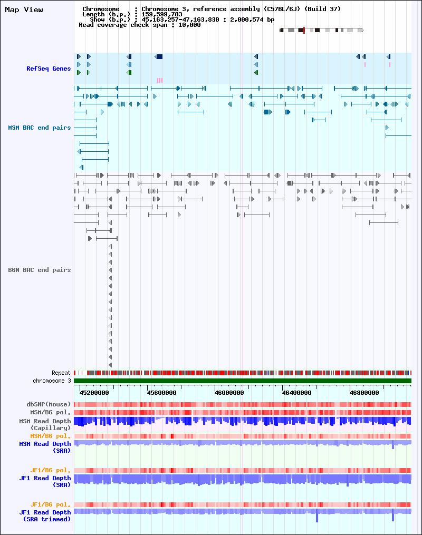Click the first dark RefSeq gene arrow at left edge
The width and height of the screenshot is (422, 535).
point(79,56)
